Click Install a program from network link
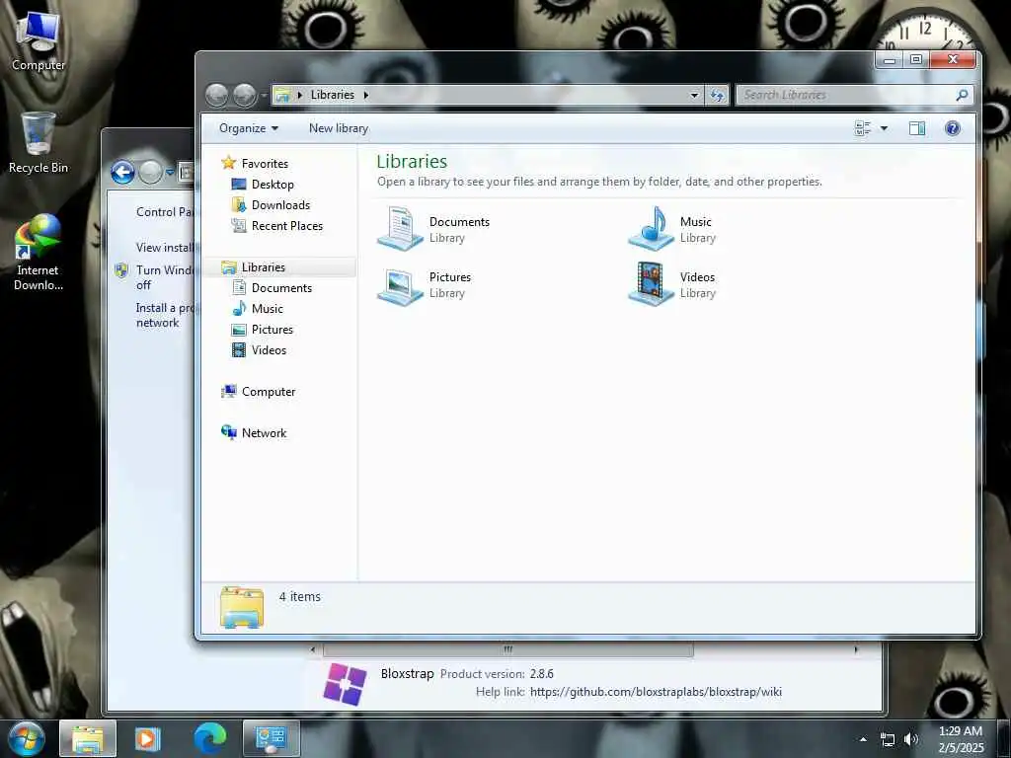Image resolution: width=1011 pixels, height=758 pixels. click(165, 315)
